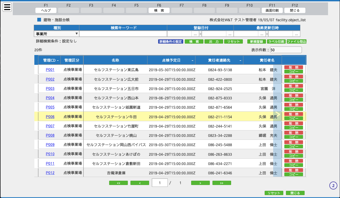This screenshot has width=340, height=198.
Task: Click the 詳細条件の設定 button
Action: [171, 42]
